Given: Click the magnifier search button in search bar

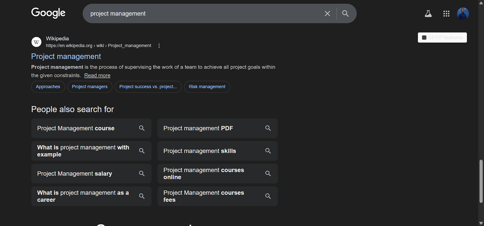Looking at the screenshot, I should [x=345, y=14].
